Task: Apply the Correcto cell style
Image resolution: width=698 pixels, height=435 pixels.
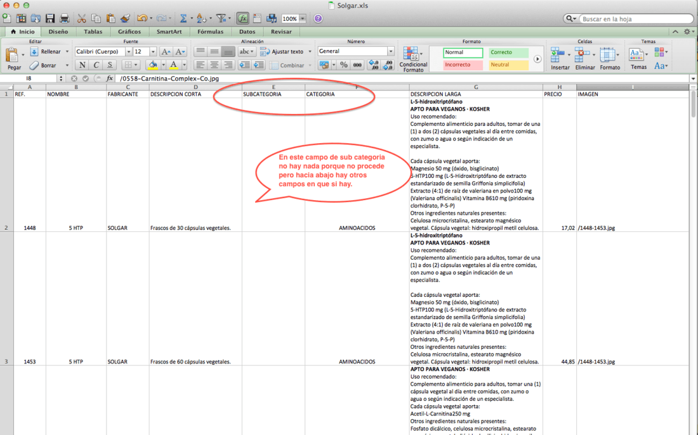Action: pyautogui.click(x=508, y=53)
